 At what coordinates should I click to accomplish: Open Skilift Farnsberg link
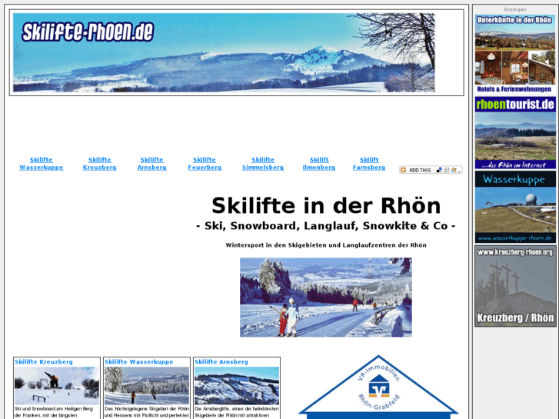click(x=369, y=163)
